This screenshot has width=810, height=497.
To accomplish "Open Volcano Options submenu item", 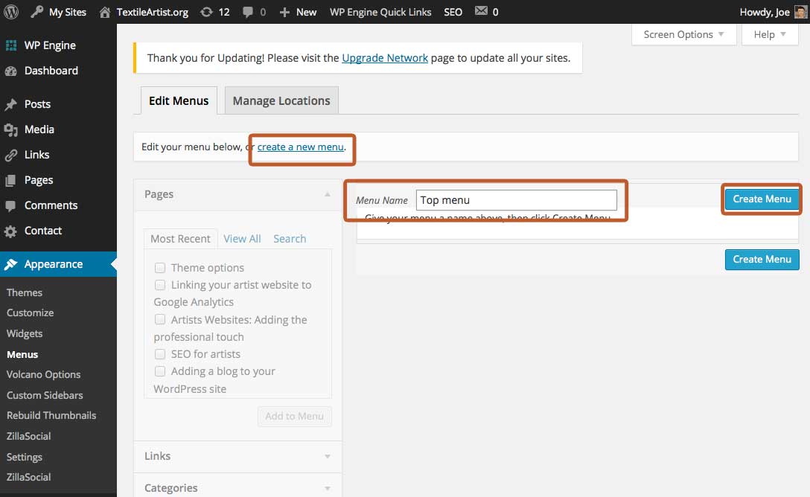I will 43,375.
